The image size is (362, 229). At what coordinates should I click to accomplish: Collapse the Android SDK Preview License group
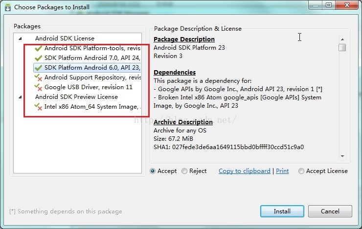pos(20,97)
